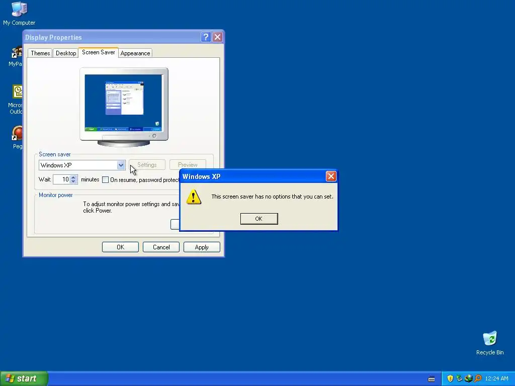The height and width of the screenshot is (386, 515).
Task: Open the Windows XP screen saver dropdown
Action: pos(121,165)
